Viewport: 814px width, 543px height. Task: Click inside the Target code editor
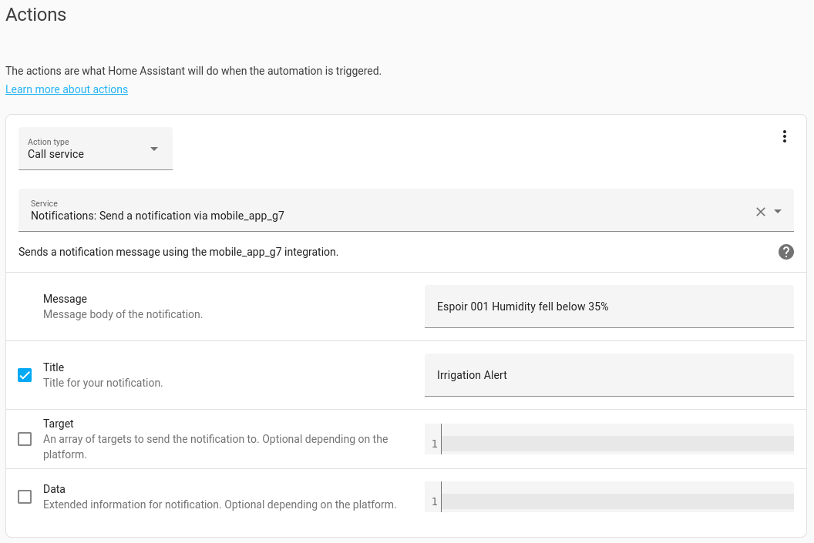pos(617,444)
